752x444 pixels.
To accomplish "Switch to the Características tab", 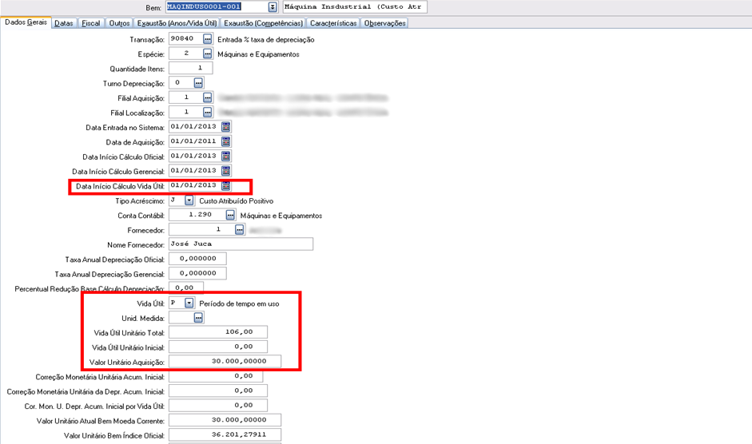I will tap(333, 23).
